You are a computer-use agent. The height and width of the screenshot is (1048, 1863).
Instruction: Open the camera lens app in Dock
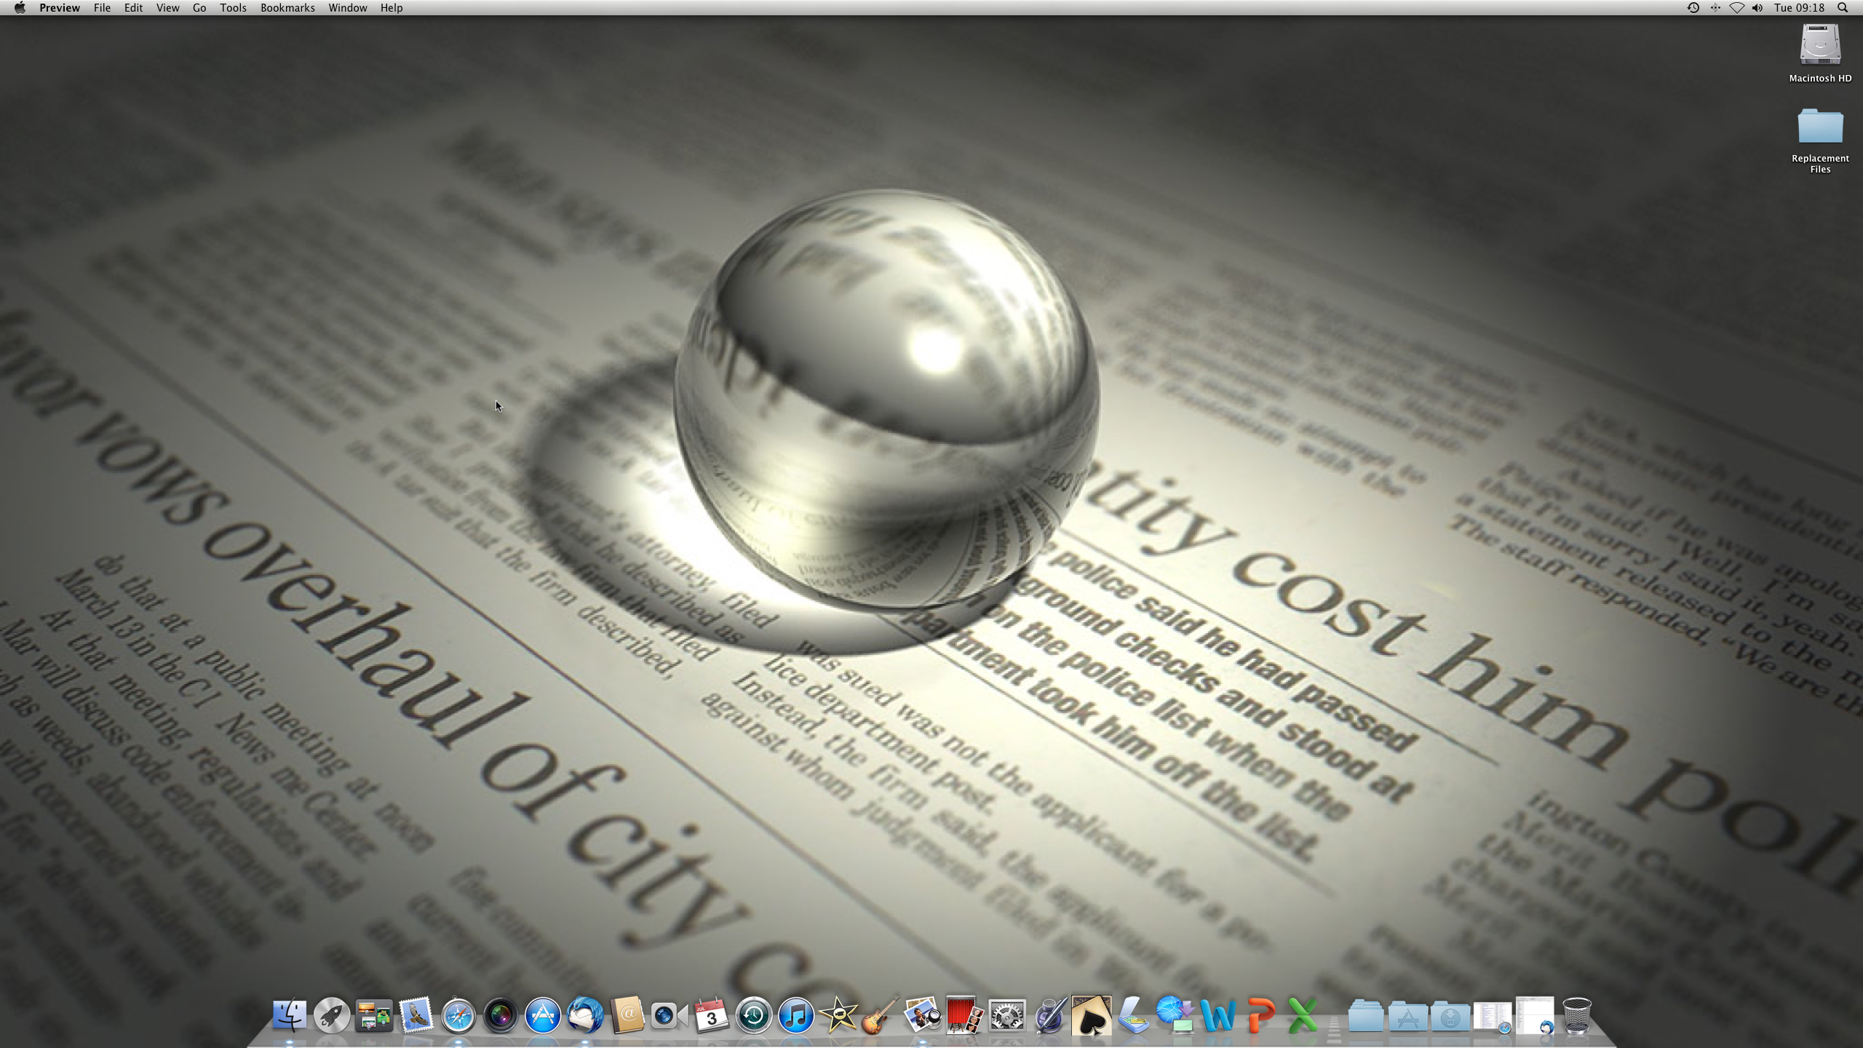coord(501,1015)
